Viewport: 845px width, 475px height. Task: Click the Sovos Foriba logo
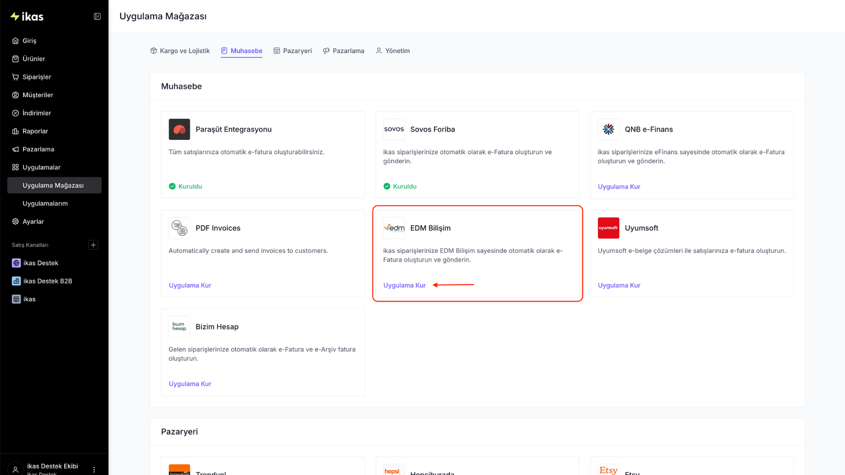pyautogui.click(x=394, y=129)
